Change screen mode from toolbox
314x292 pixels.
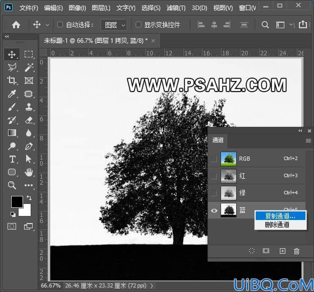(x=28, y=227)
